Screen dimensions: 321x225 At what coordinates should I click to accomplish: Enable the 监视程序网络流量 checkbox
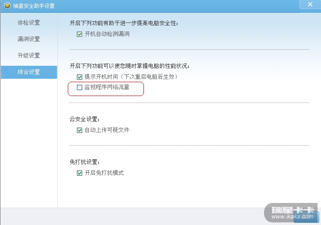[79, 87]
